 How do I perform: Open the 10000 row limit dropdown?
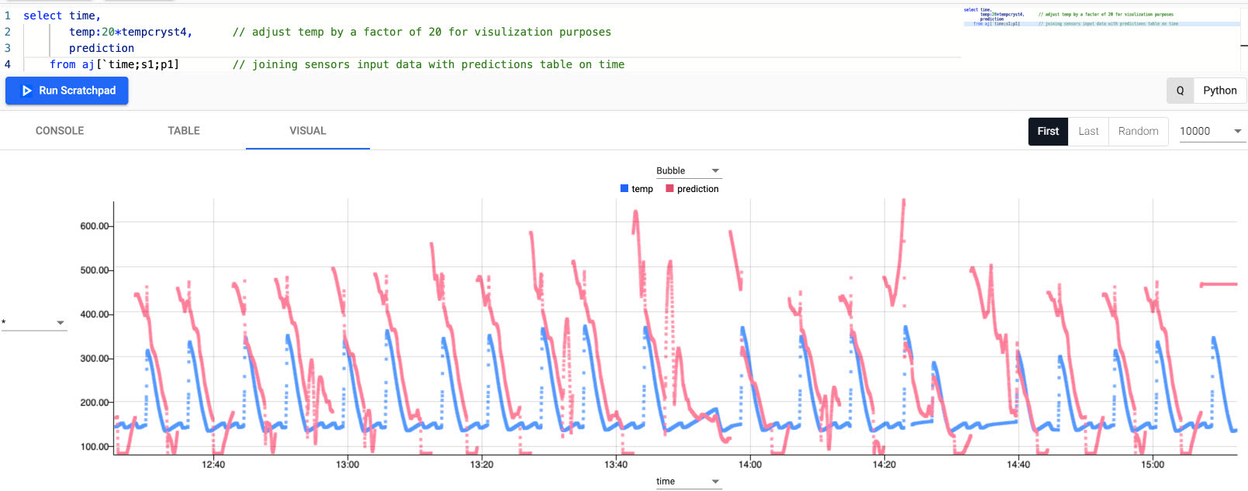1210,131
